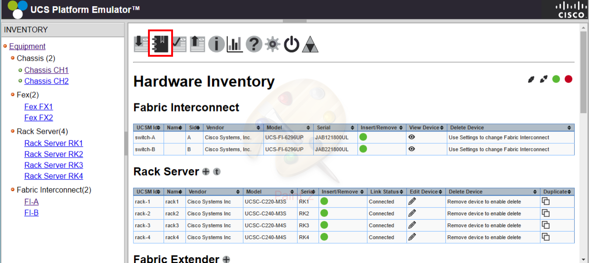This screenshot has width=589, height=263.
Task: Open Rack Server RK3 link
Action: pyautogui.click(x=54, y=165)
